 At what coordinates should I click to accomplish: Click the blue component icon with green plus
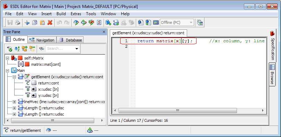[108, 22]
